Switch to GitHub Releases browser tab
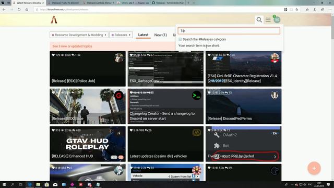The width and height of the screenshot is (334, 188). point(168,3)
